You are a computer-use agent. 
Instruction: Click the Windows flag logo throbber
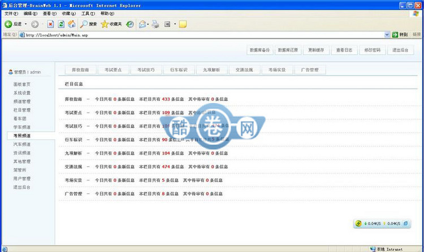pyautogui.click(x=416, y=14)
